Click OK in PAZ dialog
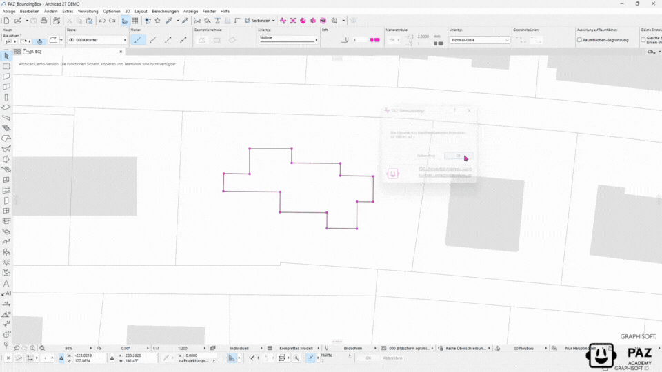Screen dimensions: 662x372 pyautogui.click(x=459, y=156)
